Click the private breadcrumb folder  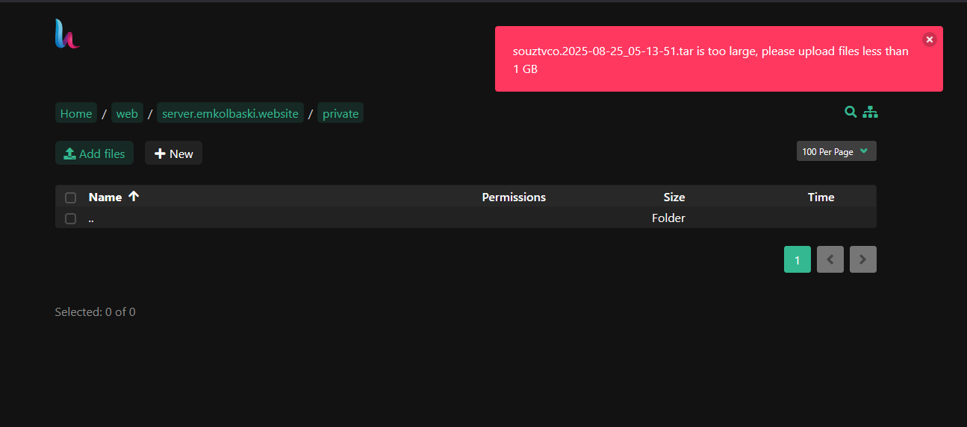[x=341, y=113]
